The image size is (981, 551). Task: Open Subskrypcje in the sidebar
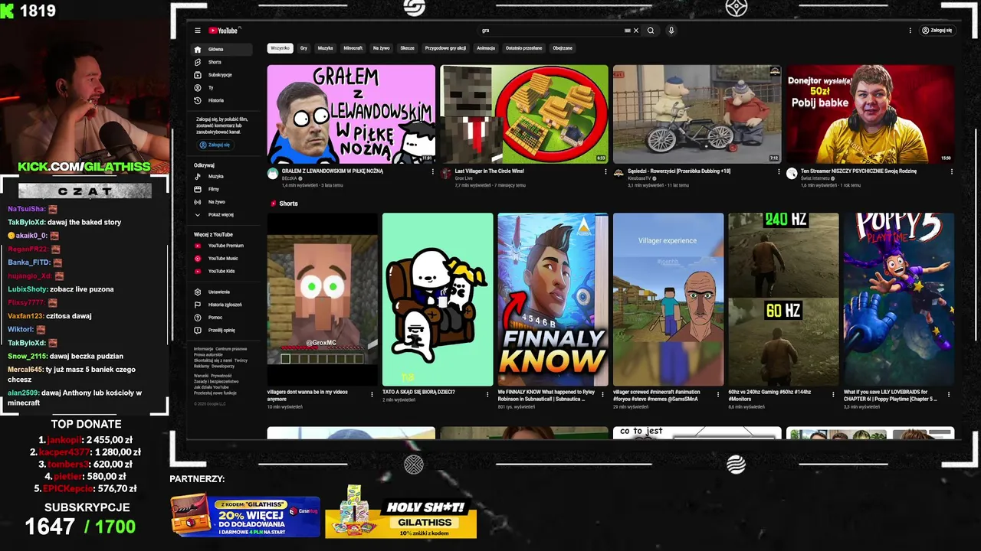[x=221, y=75]
